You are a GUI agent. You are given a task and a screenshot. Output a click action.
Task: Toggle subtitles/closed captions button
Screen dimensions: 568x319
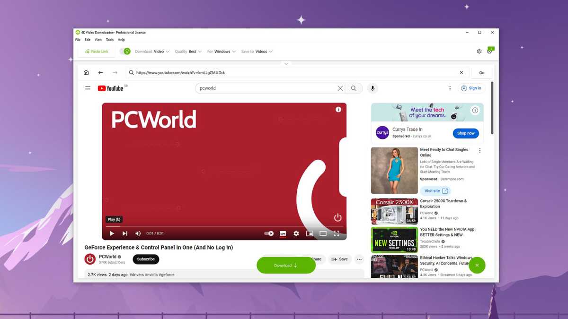pos(283,233)
